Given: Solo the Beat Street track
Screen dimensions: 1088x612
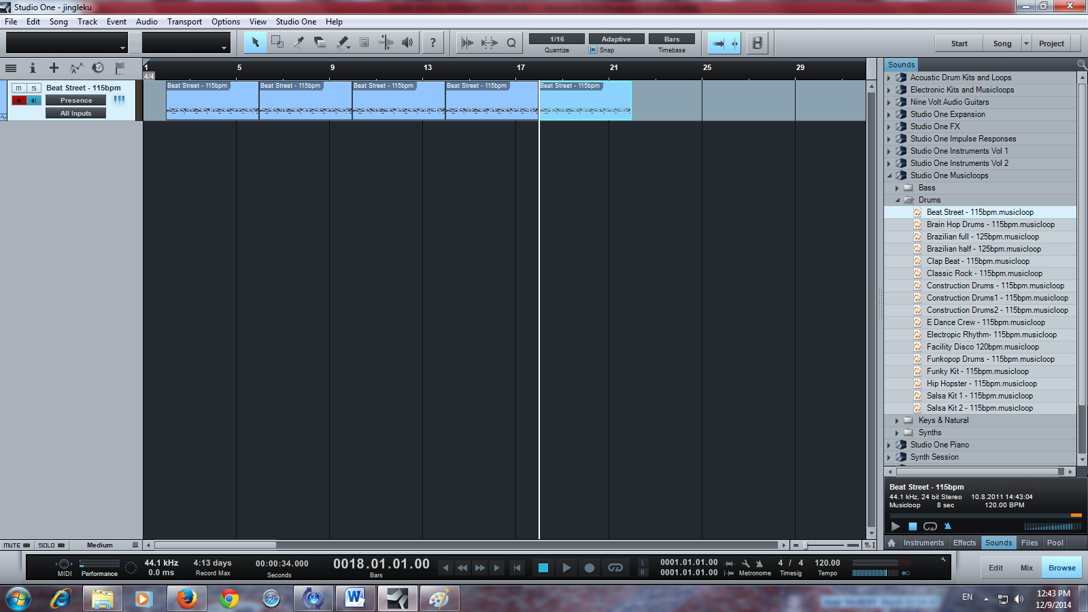Looking at the screenshot, I should click(33, 88).
